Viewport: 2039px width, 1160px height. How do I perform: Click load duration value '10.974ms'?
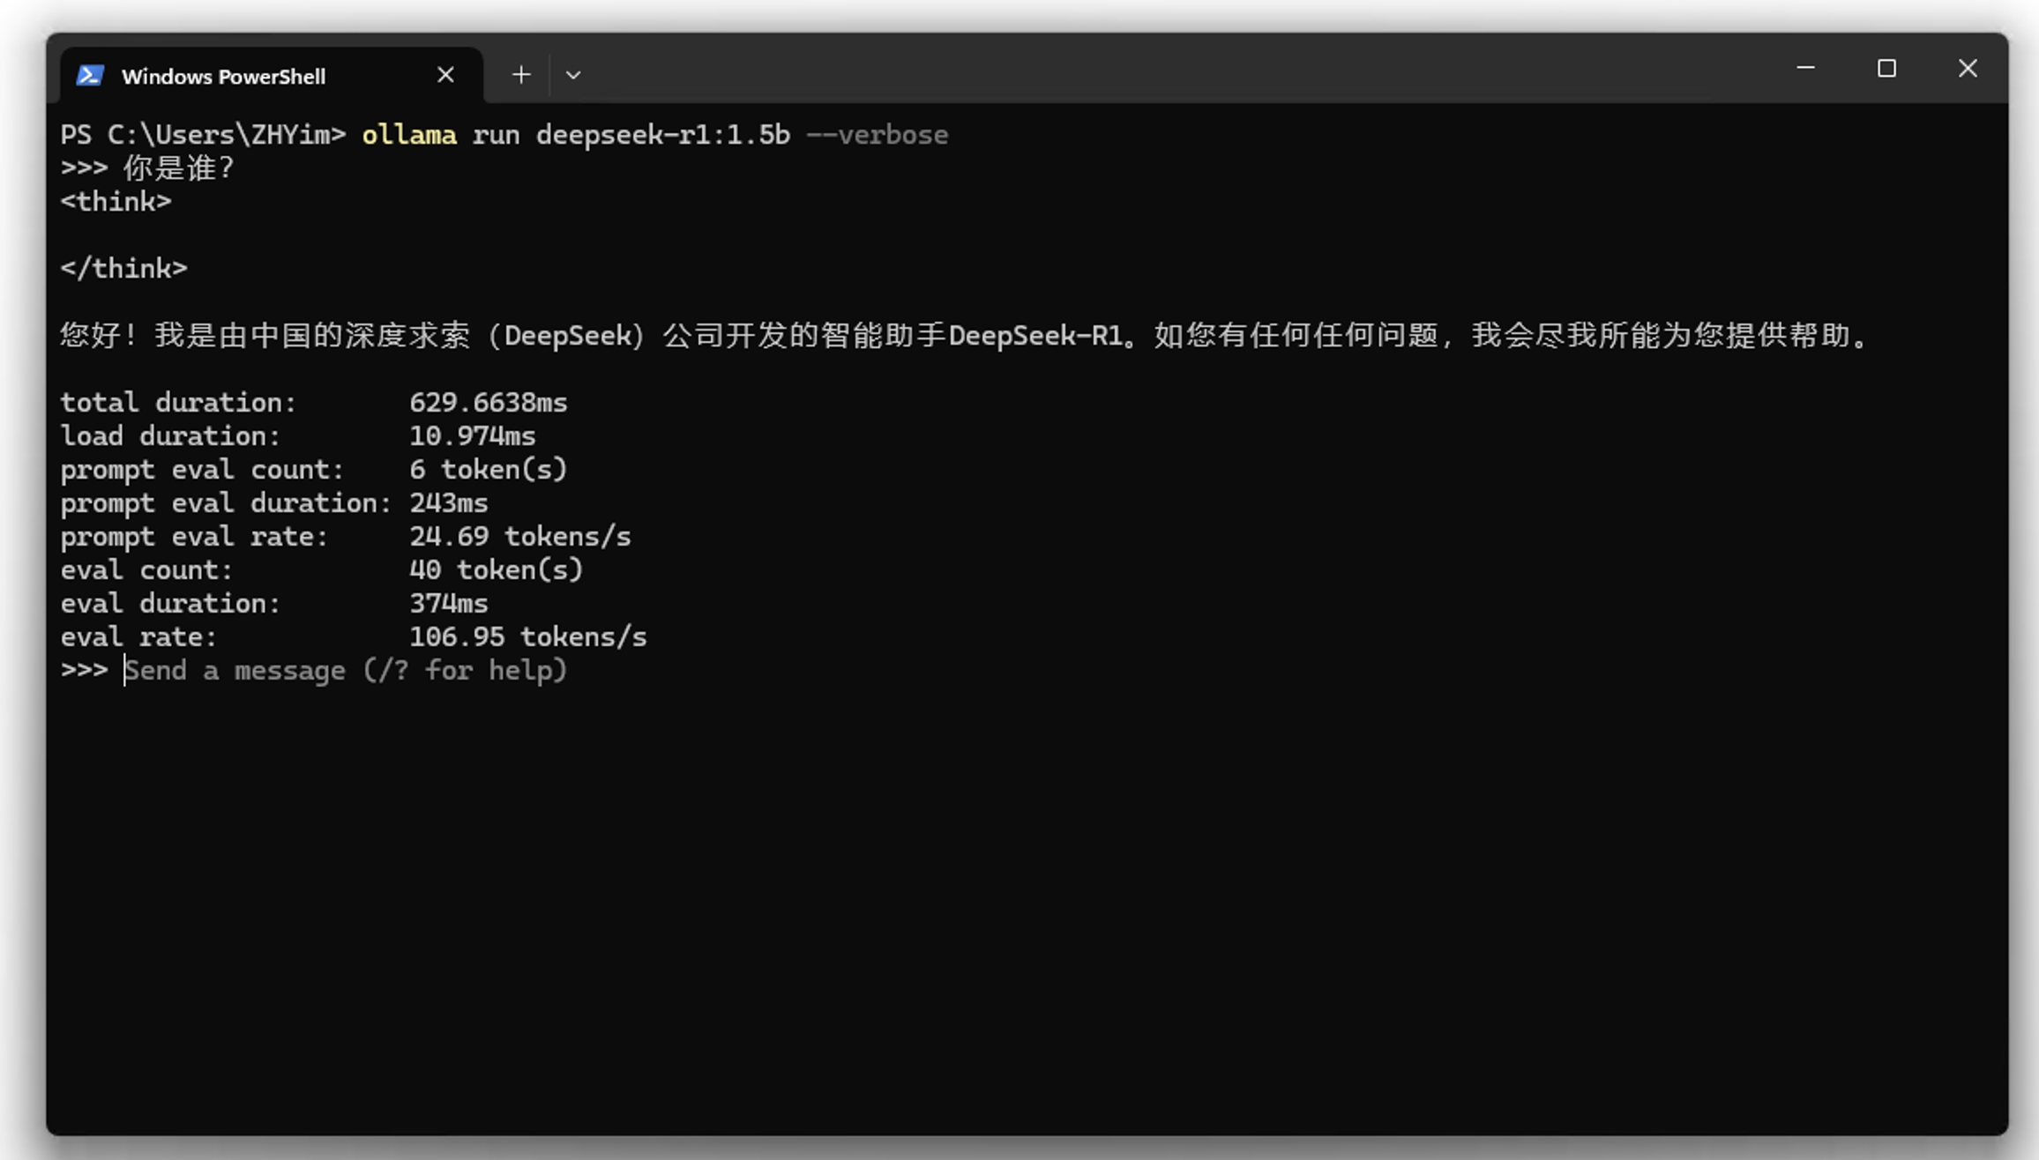click(473, 436)
